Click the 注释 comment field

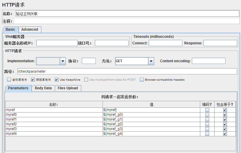pyautogui.click(x=127, y=21)
